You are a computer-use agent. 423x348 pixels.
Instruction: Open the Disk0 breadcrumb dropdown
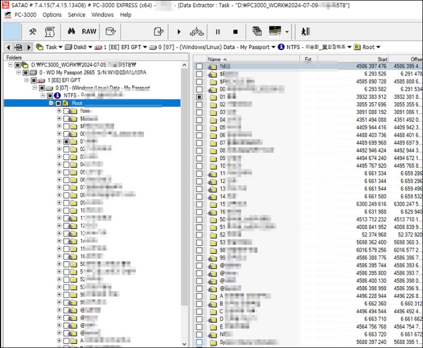pos(90,47)
